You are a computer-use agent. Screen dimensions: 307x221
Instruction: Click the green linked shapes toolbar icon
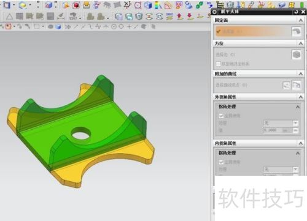pos(199,5)
